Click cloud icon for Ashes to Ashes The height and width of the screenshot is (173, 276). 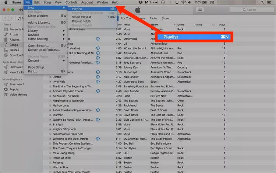[x=98, y=110]
